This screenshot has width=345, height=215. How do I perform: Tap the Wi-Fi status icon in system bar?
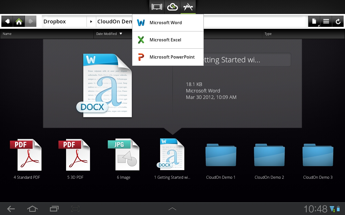[332, 209]
